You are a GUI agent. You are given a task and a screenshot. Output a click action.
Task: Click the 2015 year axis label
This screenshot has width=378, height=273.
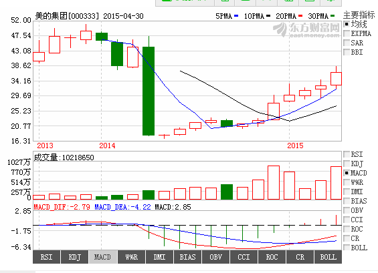pos(295,146)
